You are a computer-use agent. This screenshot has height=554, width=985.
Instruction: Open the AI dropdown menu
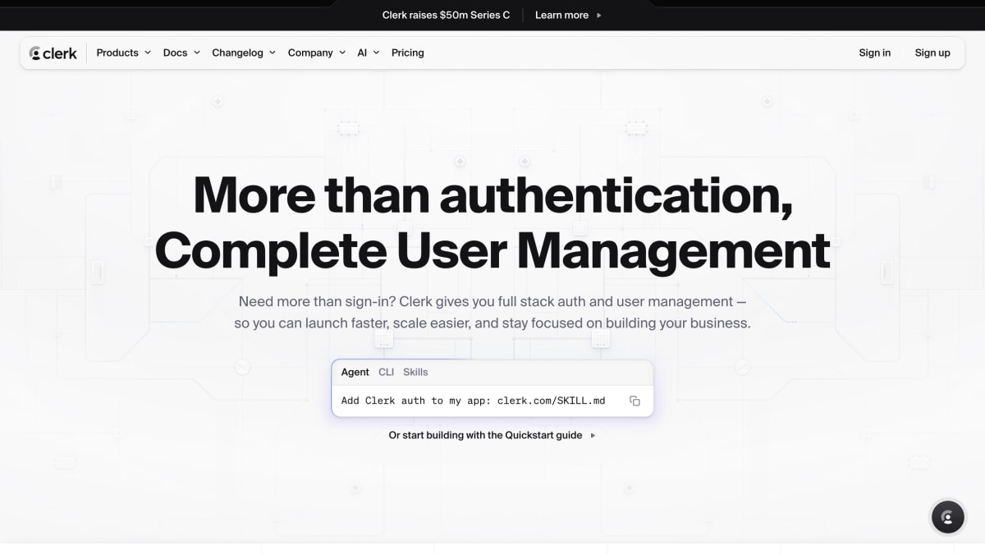click(x=369, y=53)
